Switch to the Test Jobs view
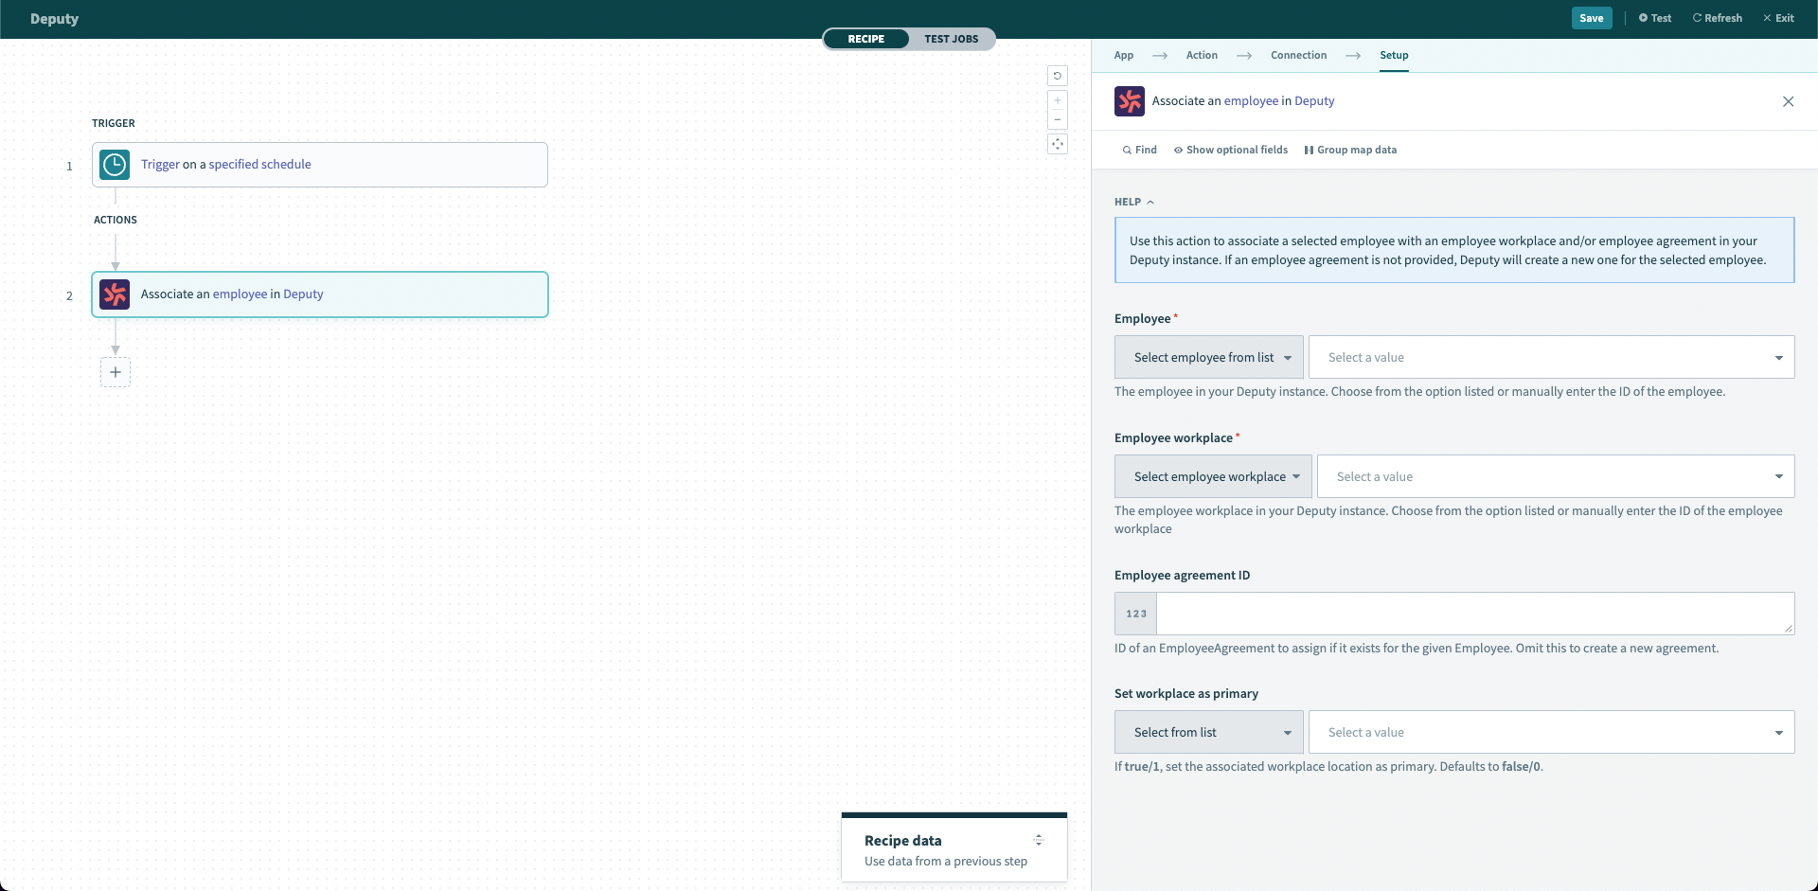This screenshot has height=891, width=1818. click(951, 39)
